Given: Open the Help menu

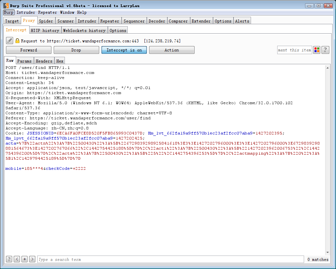Looking at the screenshot, I should click(82, 12).
